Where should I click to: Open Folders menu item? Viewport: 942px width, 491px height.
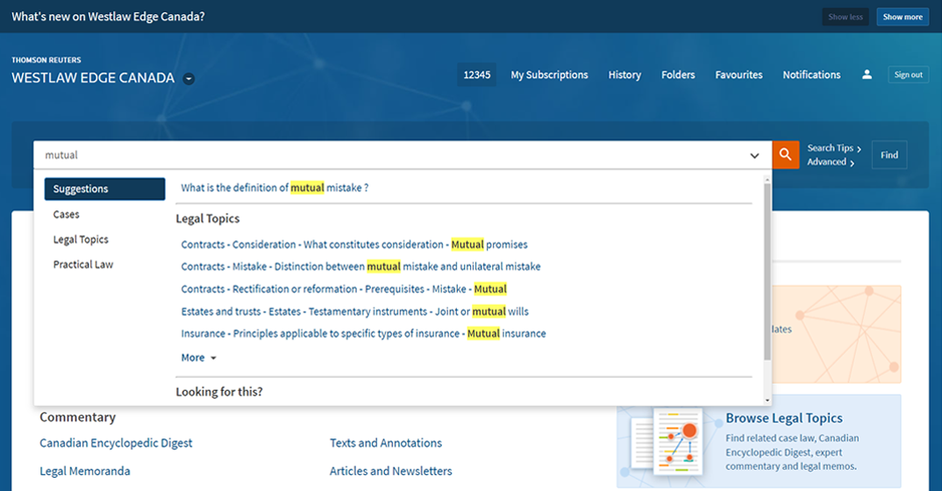(x=678, y=75)
